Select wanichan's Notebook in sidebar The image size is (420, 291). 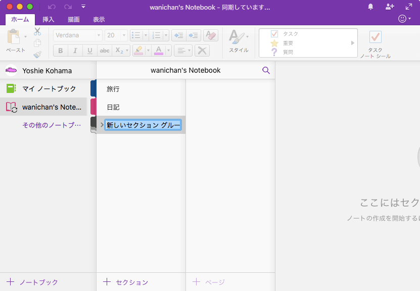click(x=43, y=107)
